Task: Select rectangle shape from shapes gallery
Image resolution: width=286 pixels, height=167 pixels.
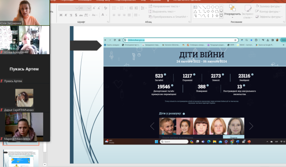Action: click(209, 7)
